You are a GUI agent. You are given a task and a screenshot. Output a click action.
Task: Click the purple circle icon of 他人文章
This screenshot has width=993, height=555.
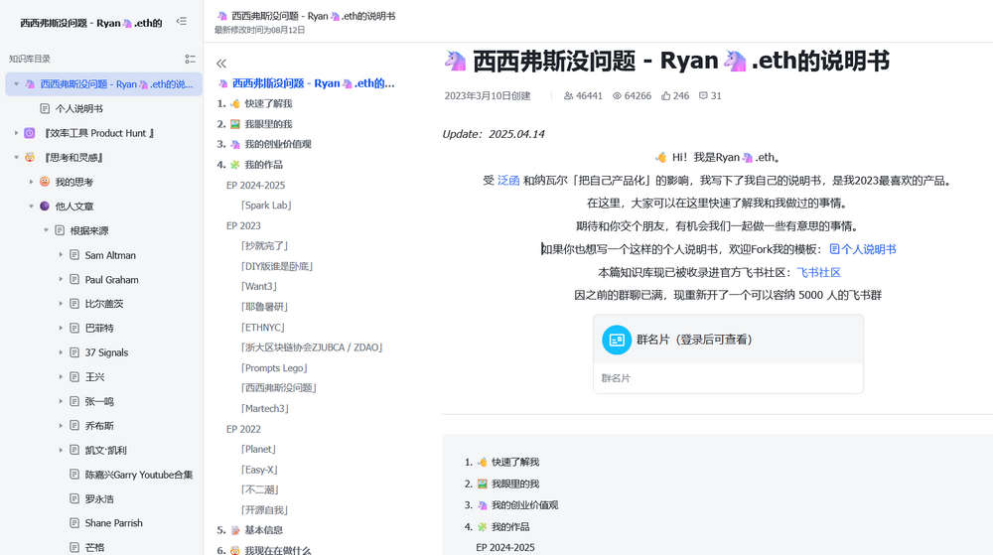pyautogui.click(x=45, y=207)
